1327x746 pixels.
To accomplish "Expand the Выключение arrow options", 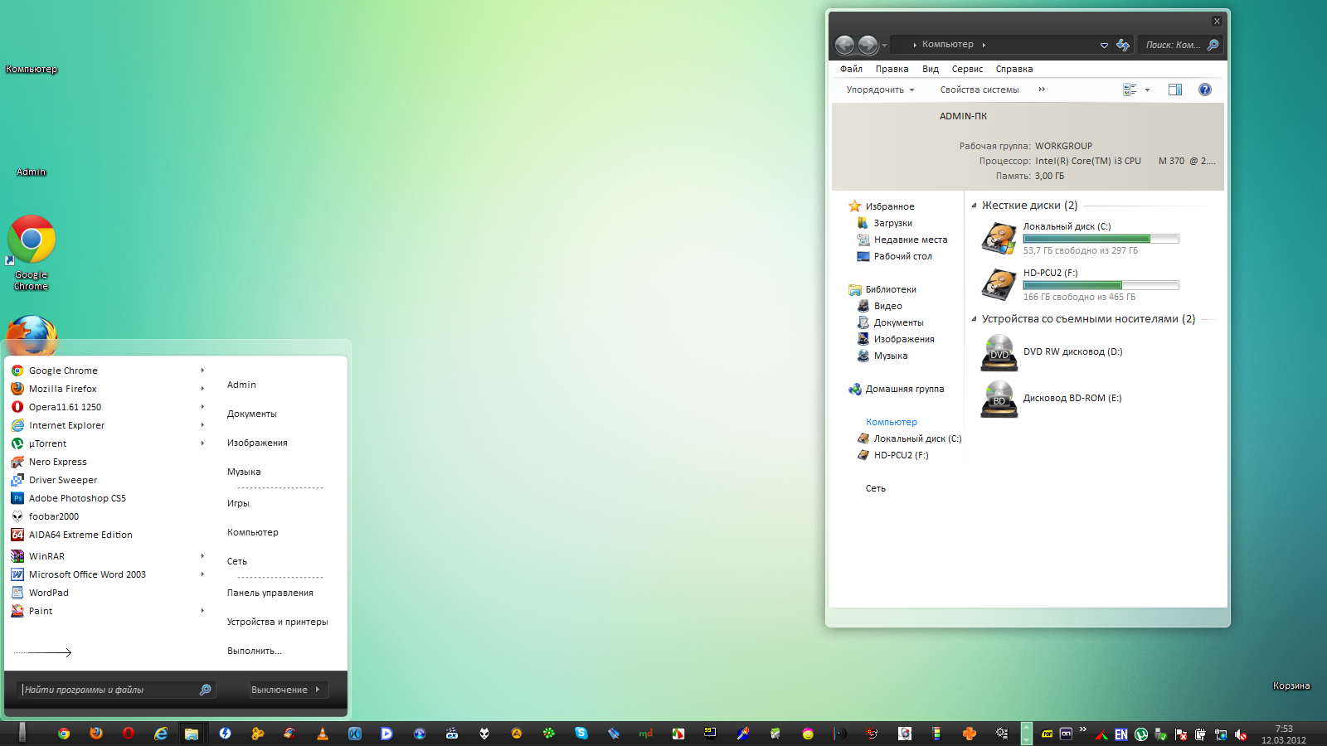I will [x=318, y=690].
